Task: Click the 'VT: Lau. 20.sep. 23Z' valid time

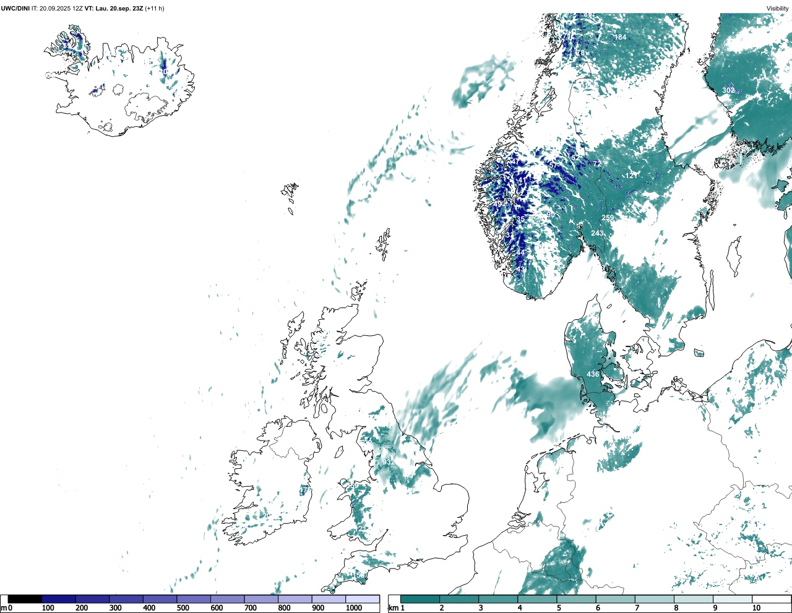Action: pos(113,8)
